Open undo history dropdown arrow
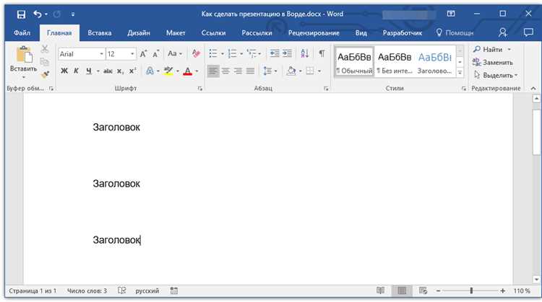The width and height of the screenshot is (542, 302). (46, 14)
